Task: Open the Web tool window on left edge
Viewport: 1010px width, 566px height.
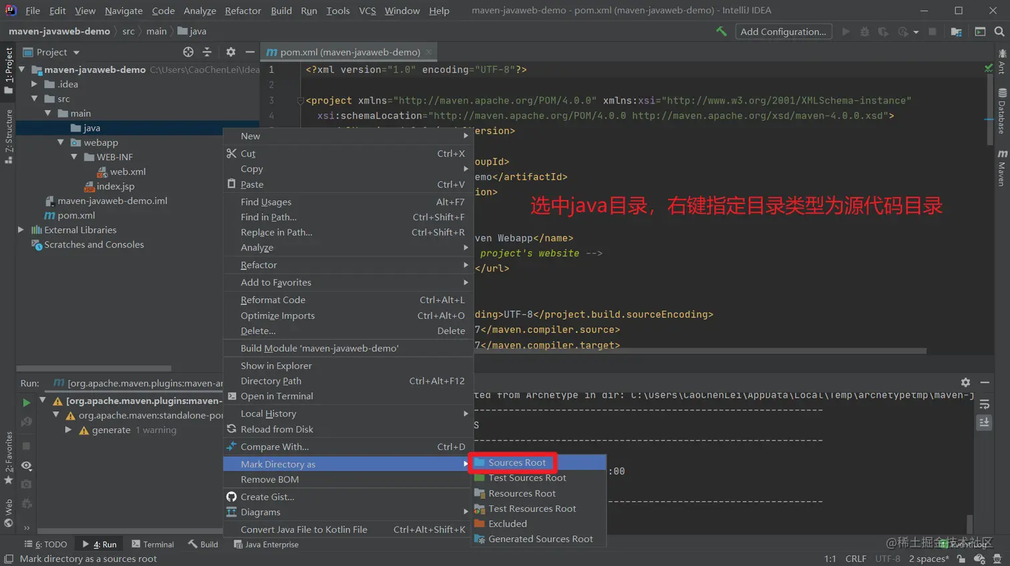Action: (9, 513)
